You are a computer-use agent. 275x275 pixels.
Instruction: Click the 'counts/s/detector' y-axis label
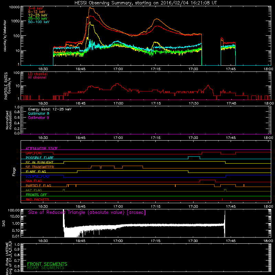[x=5, y=36]
